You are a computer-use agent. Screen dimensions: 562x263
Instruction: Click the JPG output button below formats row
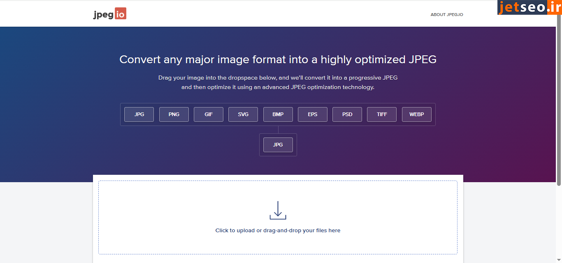click(x=278, y=145)
